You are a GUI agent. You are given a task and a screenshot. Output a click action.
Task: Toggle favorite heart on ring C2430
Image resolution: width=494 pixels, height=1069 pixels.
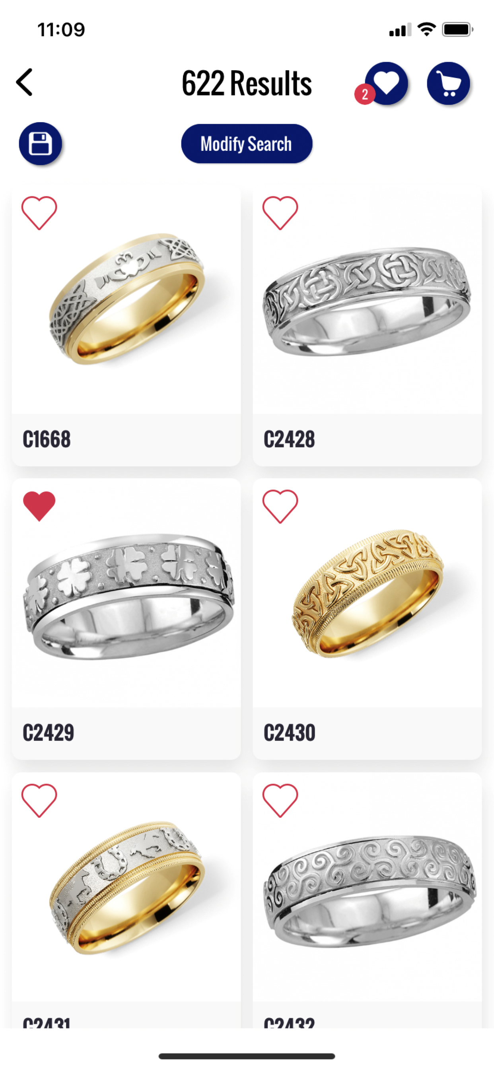coord(280,506)
